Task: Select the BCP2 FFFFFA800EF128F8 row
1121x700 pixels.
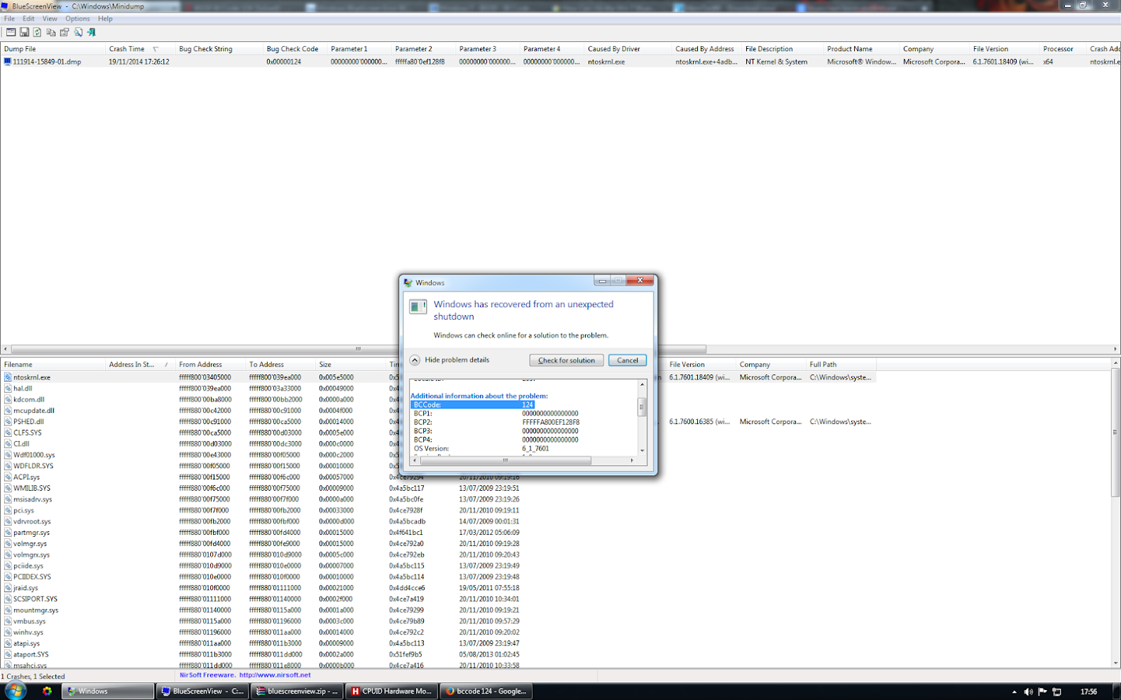Action: point(496,422)
